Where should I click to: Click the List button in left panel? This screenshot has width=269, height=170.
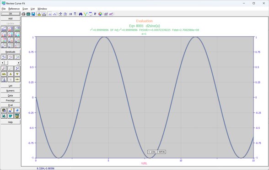tap(11, 86)
